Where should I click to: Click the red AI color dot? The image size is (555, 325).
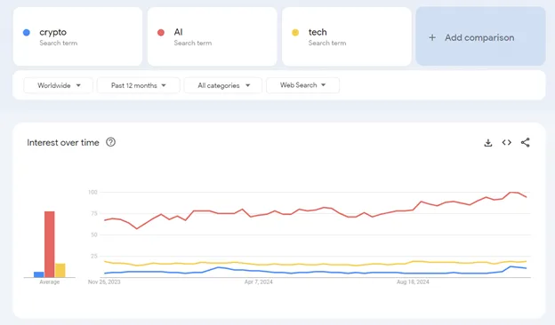point(161,33)
